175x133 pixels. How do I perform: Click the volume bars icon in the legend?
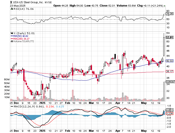pyautogui.click(x=12, y=41)
